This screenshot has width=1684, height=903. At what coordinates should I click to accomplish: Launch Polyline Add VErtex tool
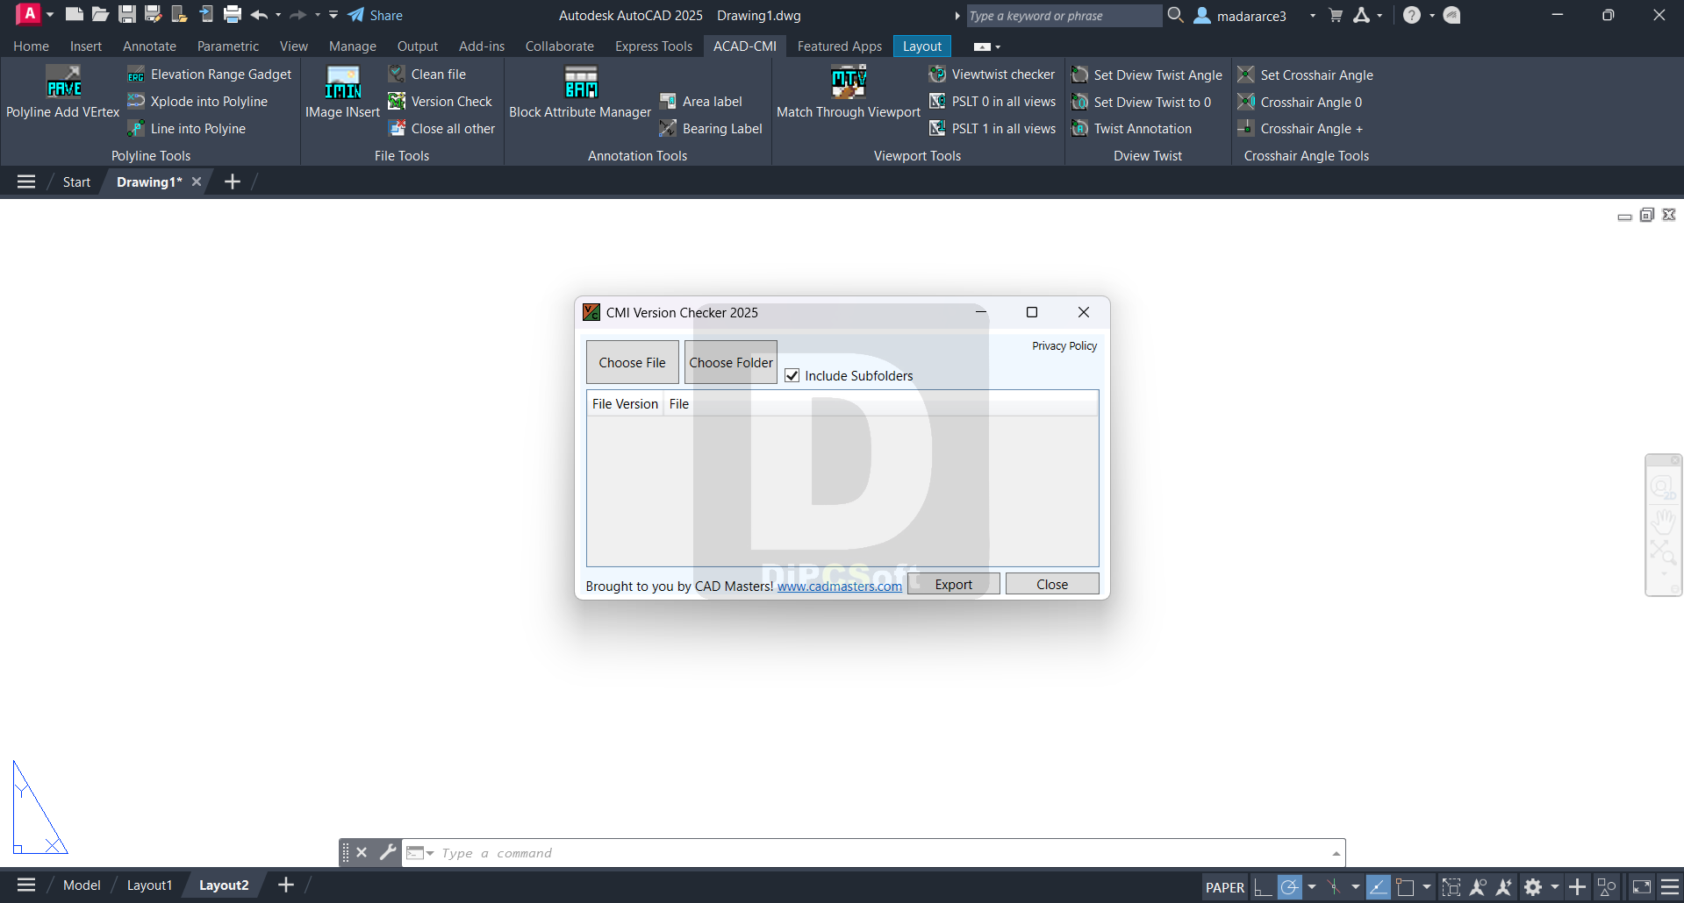point(63,92)
